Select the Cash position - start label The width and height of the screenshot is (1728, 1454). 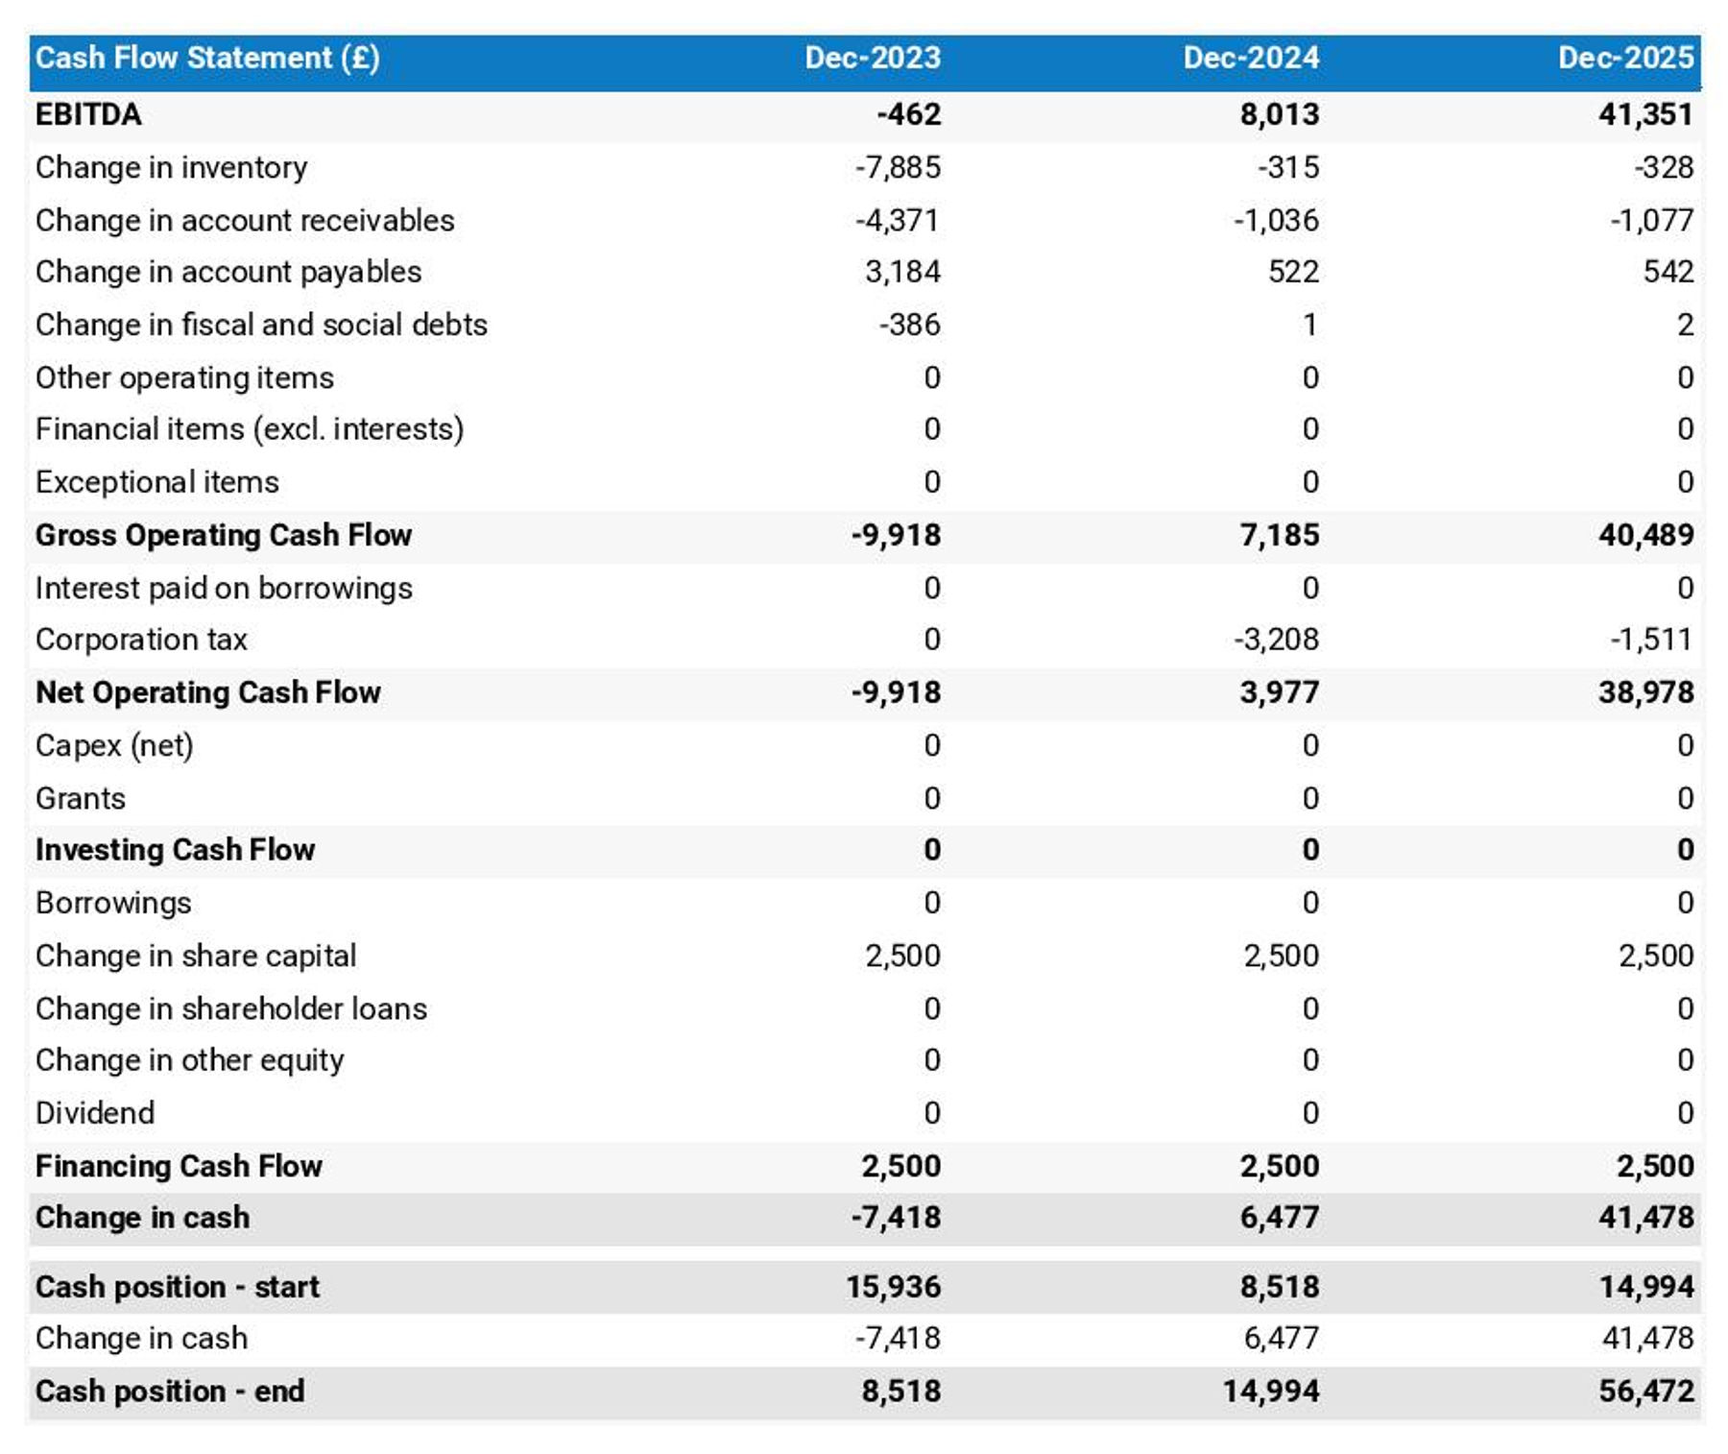(177, 1286)
